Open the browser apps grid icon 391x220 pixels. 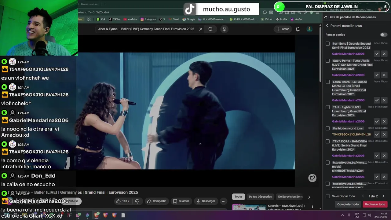(x=89, y=19)
